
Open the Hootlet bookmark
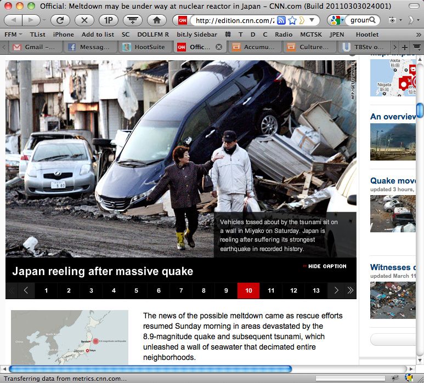[367, 35]
